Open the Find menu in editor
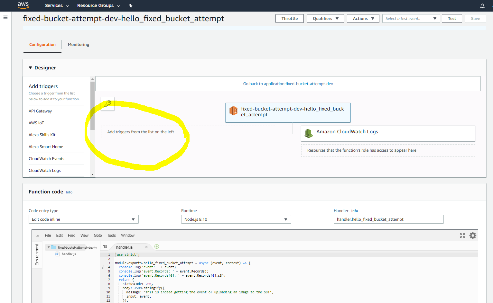This screenshot has width=493, height=303. (x=71, y=236)
